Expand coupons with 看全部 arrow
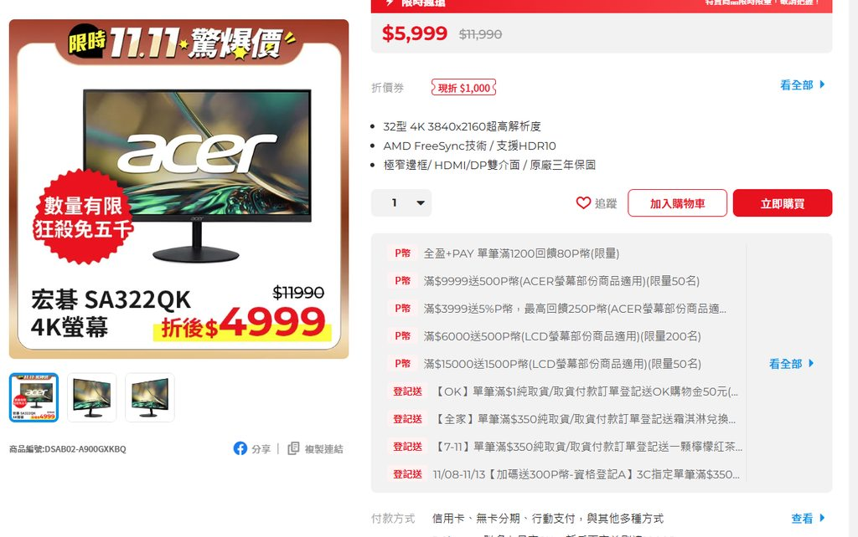858x537 pixels. pyautogui.click(x=802, y=84)
